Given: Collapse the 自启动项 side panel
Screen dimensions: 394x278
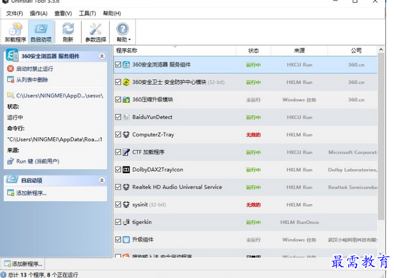Looking at the screenshot, I should (x=102, y=180).
